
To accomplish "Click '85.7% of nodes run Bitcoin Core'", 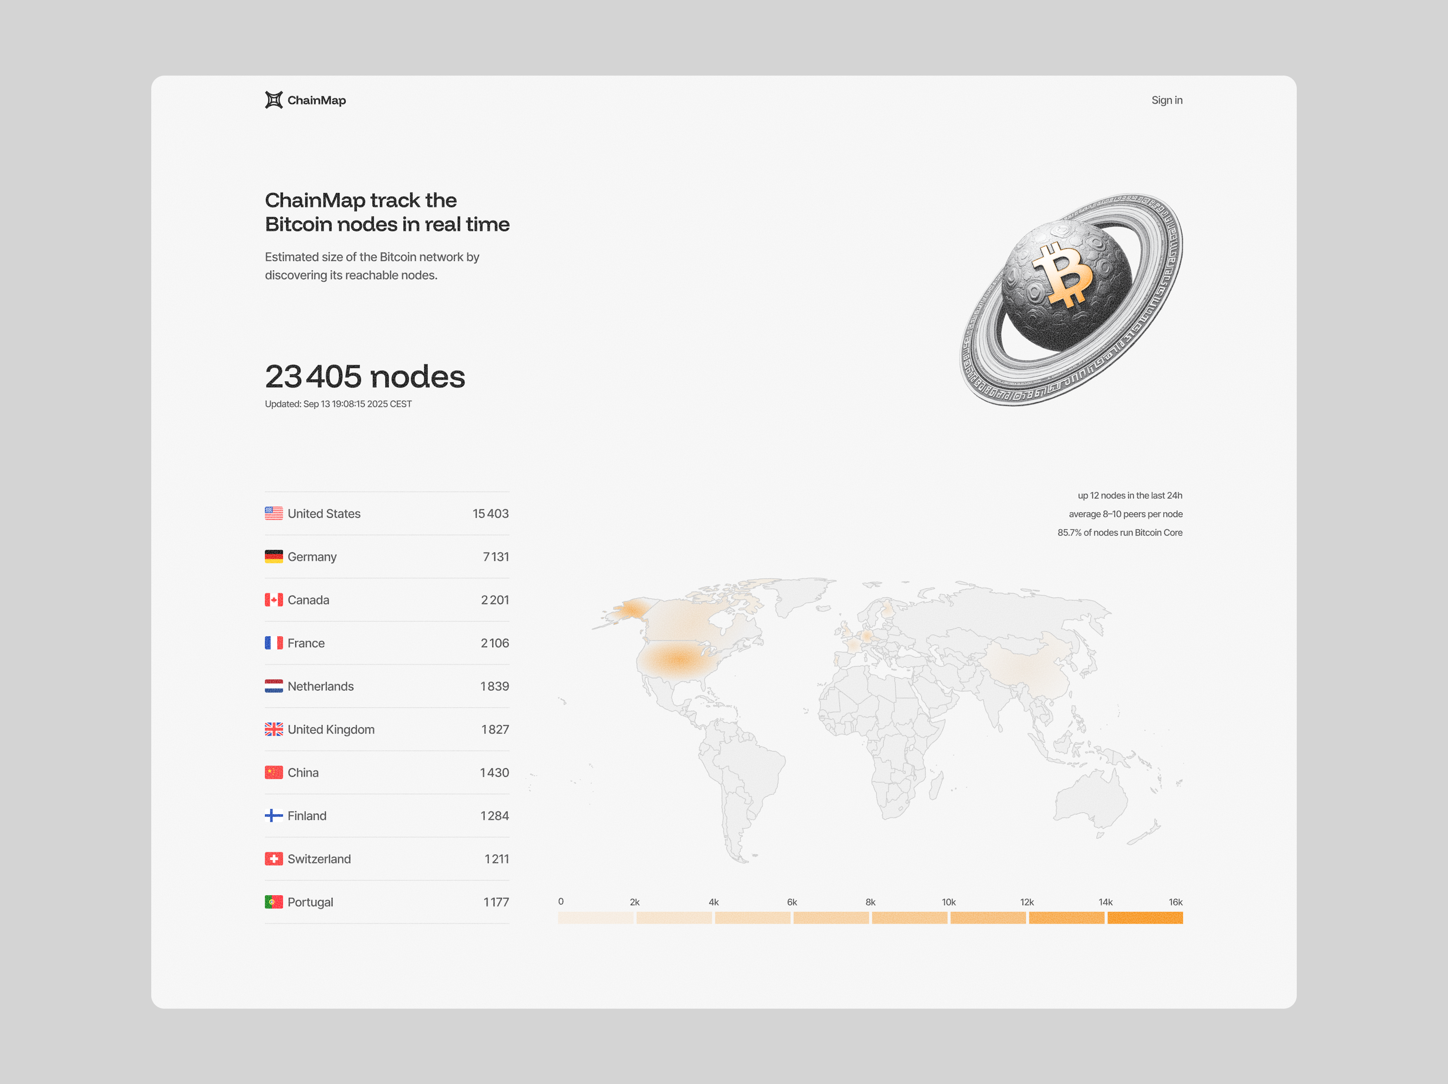I will coord(1119,532).
